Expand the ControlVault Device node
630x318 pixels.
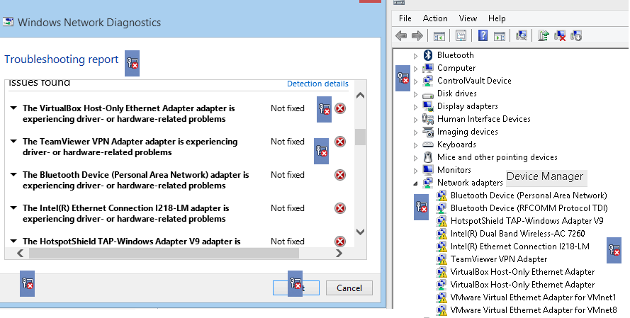416,81
